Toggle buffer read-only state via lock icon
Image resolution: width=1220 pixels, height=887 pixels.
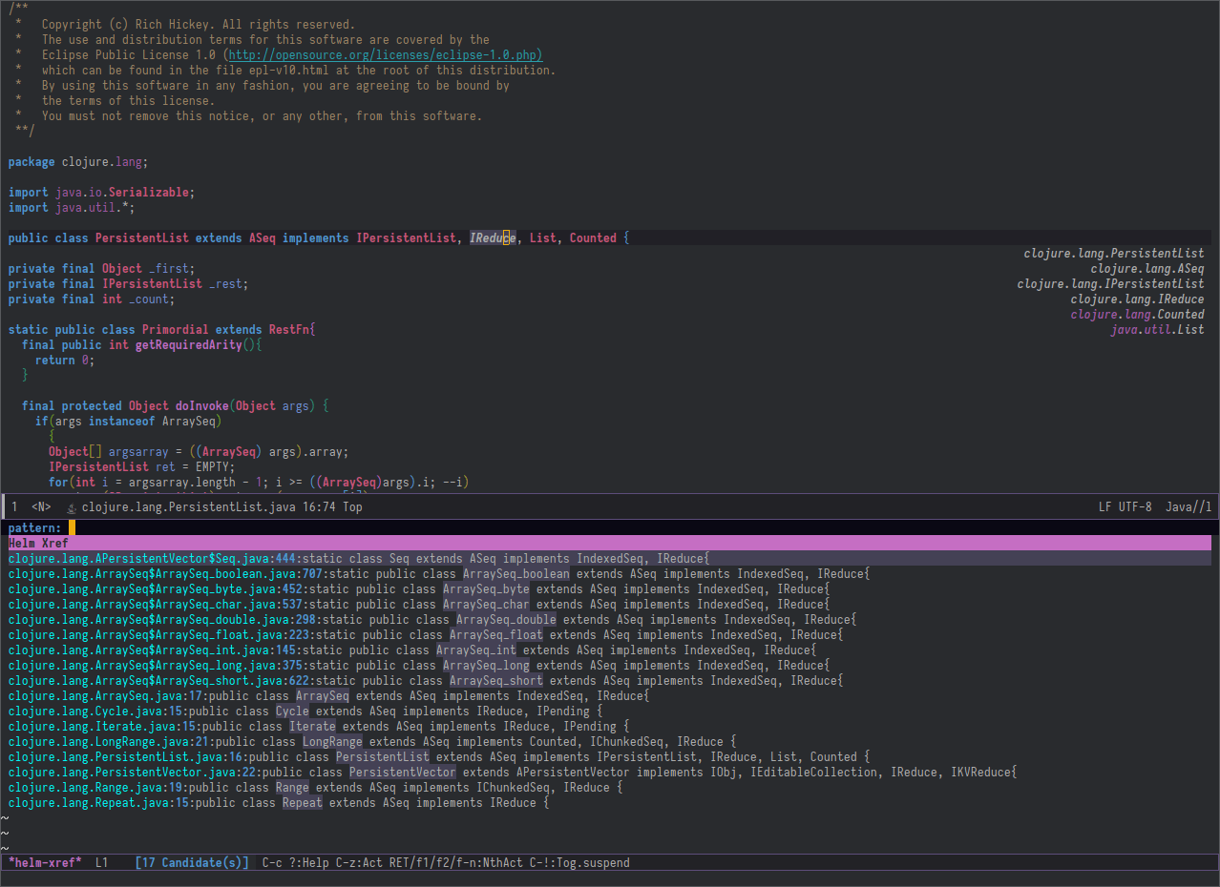71,507
